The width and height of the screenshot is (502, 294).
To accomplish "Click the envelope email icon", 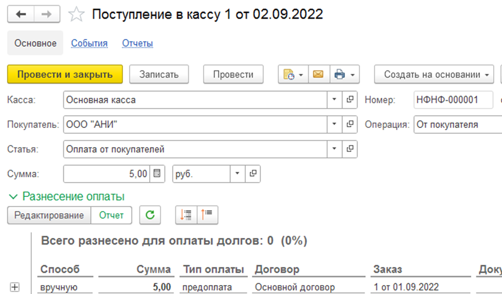I will point(318,74).
